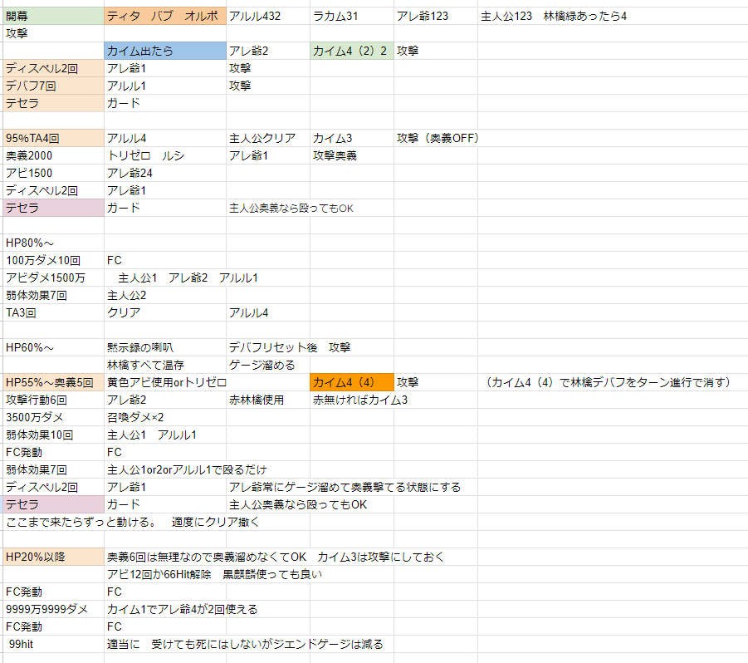748x663 pixels.
Task: Click カイム3 in the 95%TA4回 row
Action: pos(352,138)
